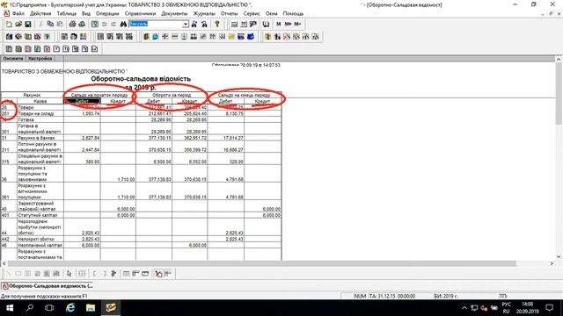Open the Calendar icon in toolbar
Image resolution: width=563 pixels, height=316 pixels.
click(x=244, y=25)
